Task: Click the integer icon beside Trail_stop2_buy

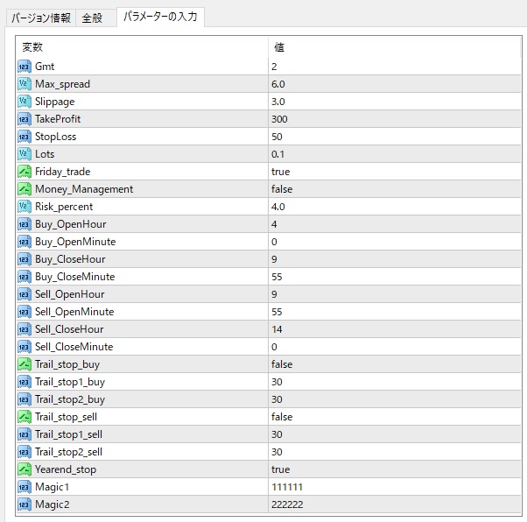Action: point(25,399)
